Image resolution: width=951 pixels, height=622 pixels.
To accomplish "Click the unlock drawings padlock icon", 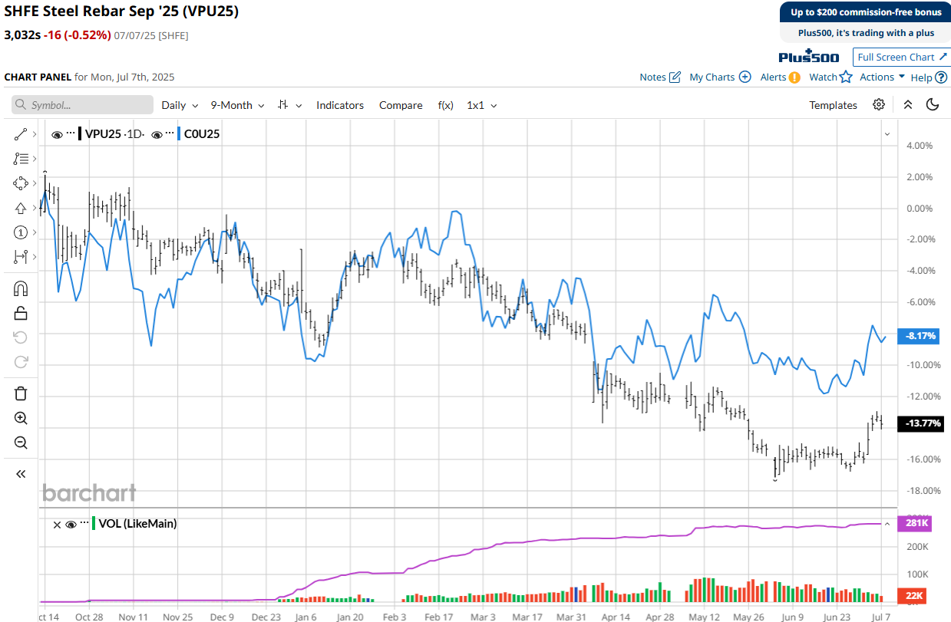I will click(x=21, y=313).
